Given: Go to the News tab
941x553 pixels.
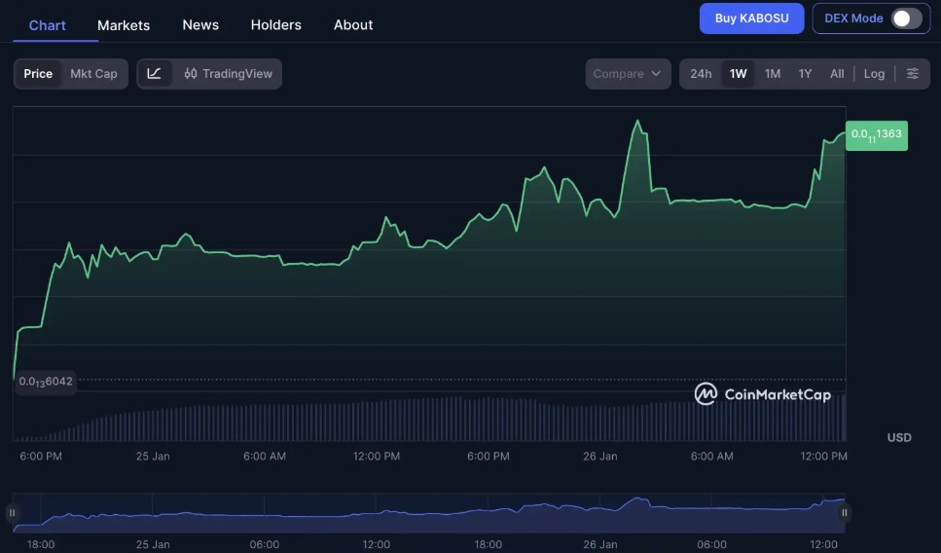Looking at the screenshot, I should (x=200, y=25).
